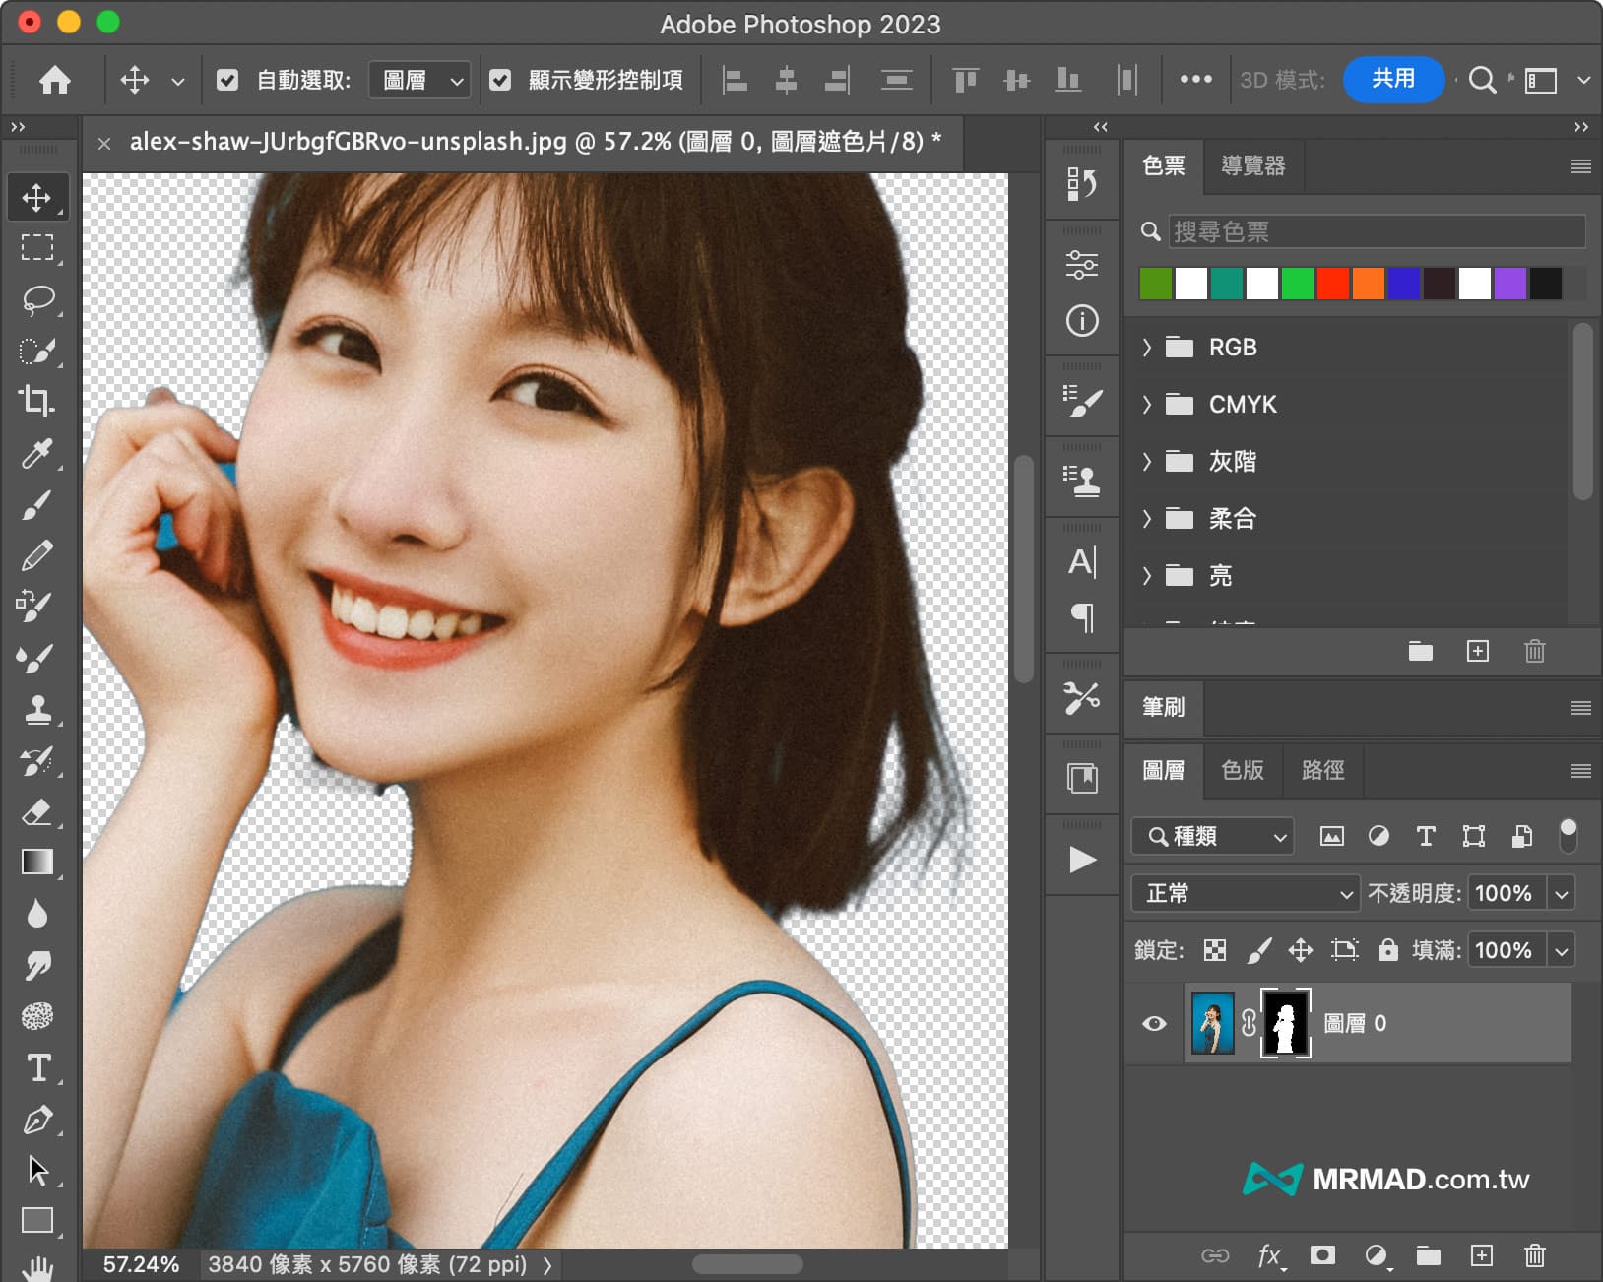Toggle lock image pixels brush
Screen dimensions: 1603x1282
tap(1258, 950)
